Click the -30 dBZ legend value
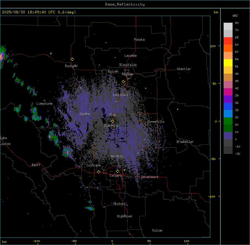 click(x=238, y=154)
